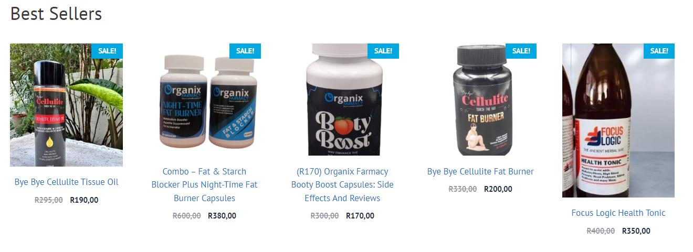Viewport: 693px width, 252px height.
Task: Open Combo – Fat & Starch Blocker title link
Action: pyautogui.click(x=204, y=185)
